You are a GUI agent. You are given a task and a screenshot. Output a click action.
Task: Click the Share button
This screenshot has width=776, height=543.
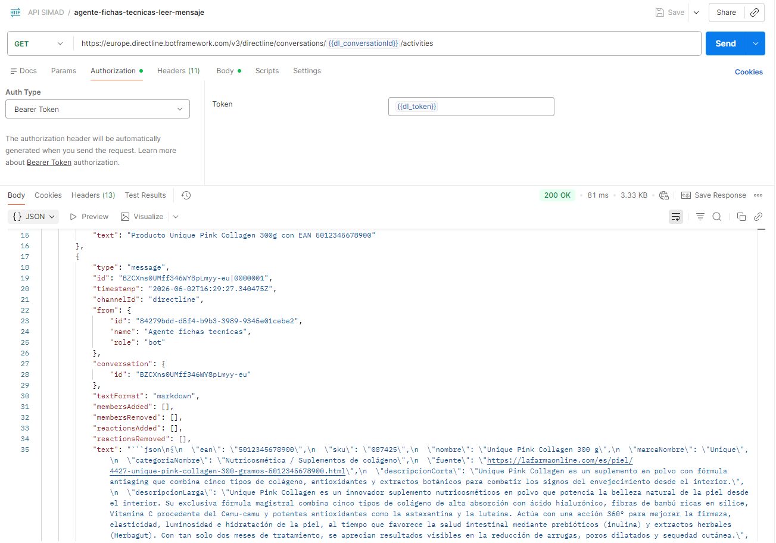tap(727, 12)
